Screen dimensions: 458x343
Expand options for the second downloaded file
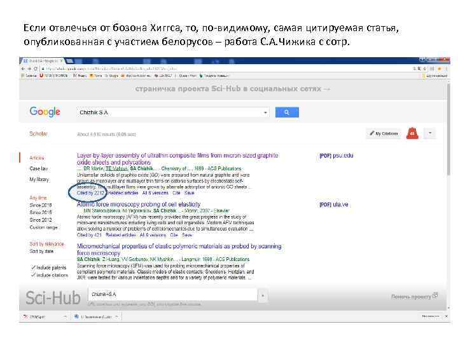pos(116,316)
